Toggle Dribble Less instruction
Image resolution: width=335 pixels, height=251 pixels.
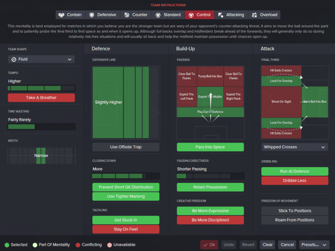295,180
